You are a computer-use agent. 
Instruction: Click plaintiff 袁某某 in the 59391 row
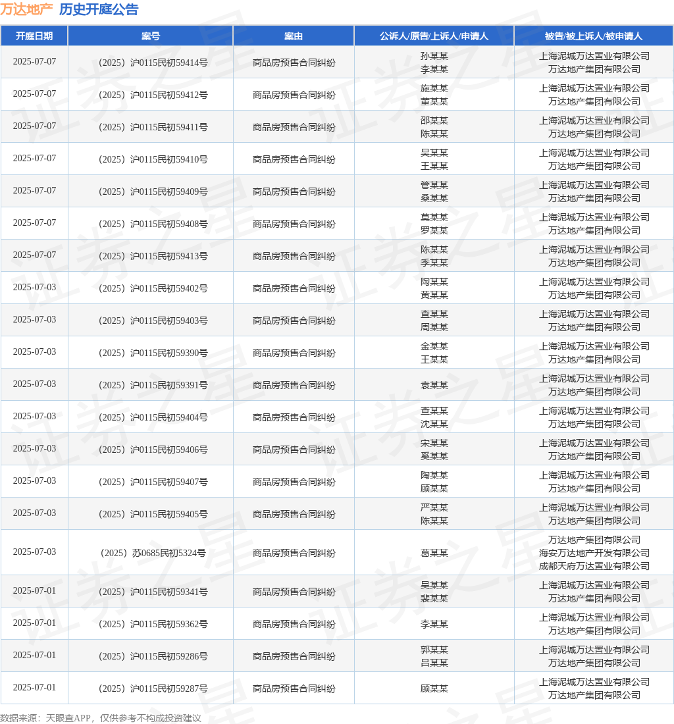(434, 385)
